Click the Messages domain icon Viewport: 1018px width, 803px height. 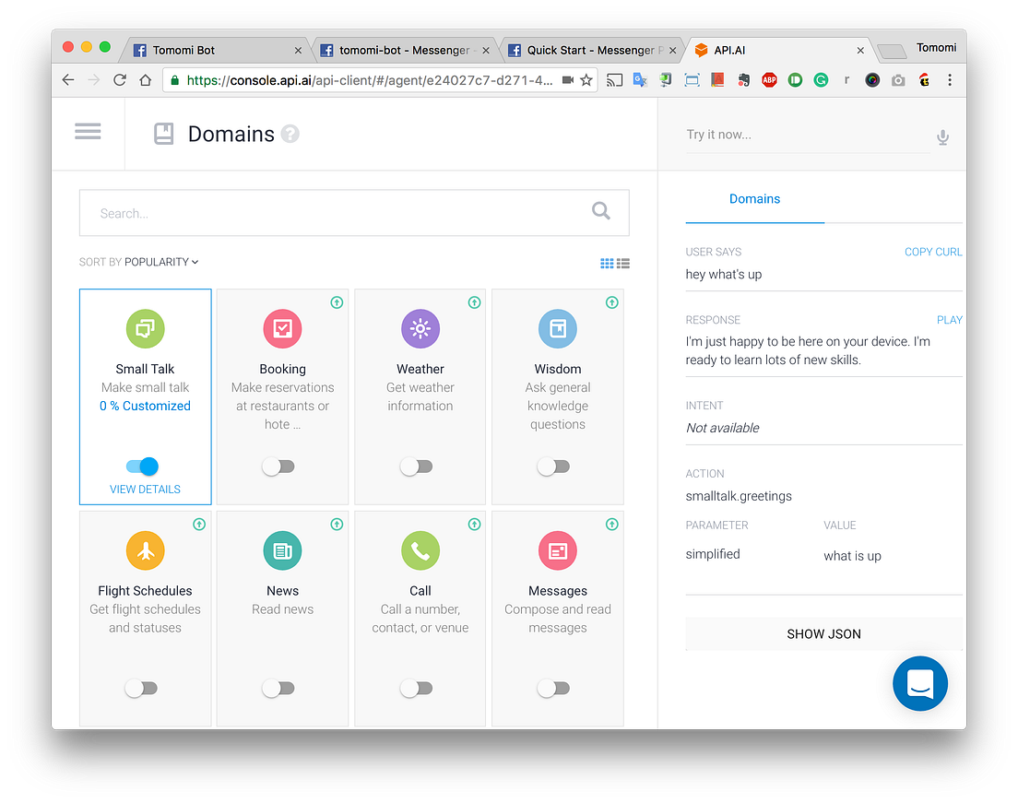click(x=557, y=550)
